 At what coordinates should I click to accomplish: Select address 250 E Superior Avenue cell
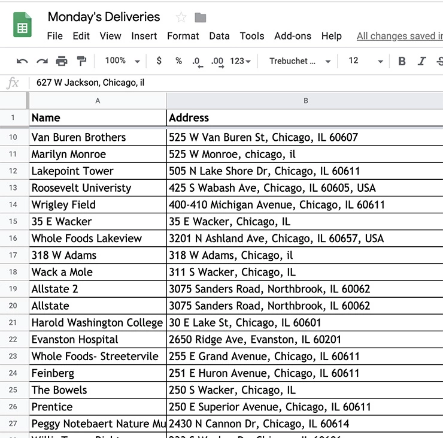(x=305, y=407)
